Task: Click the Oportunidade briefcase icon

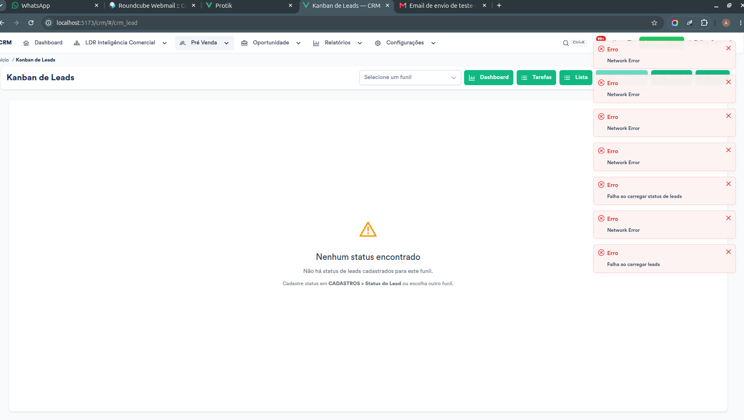Action: 244,43
